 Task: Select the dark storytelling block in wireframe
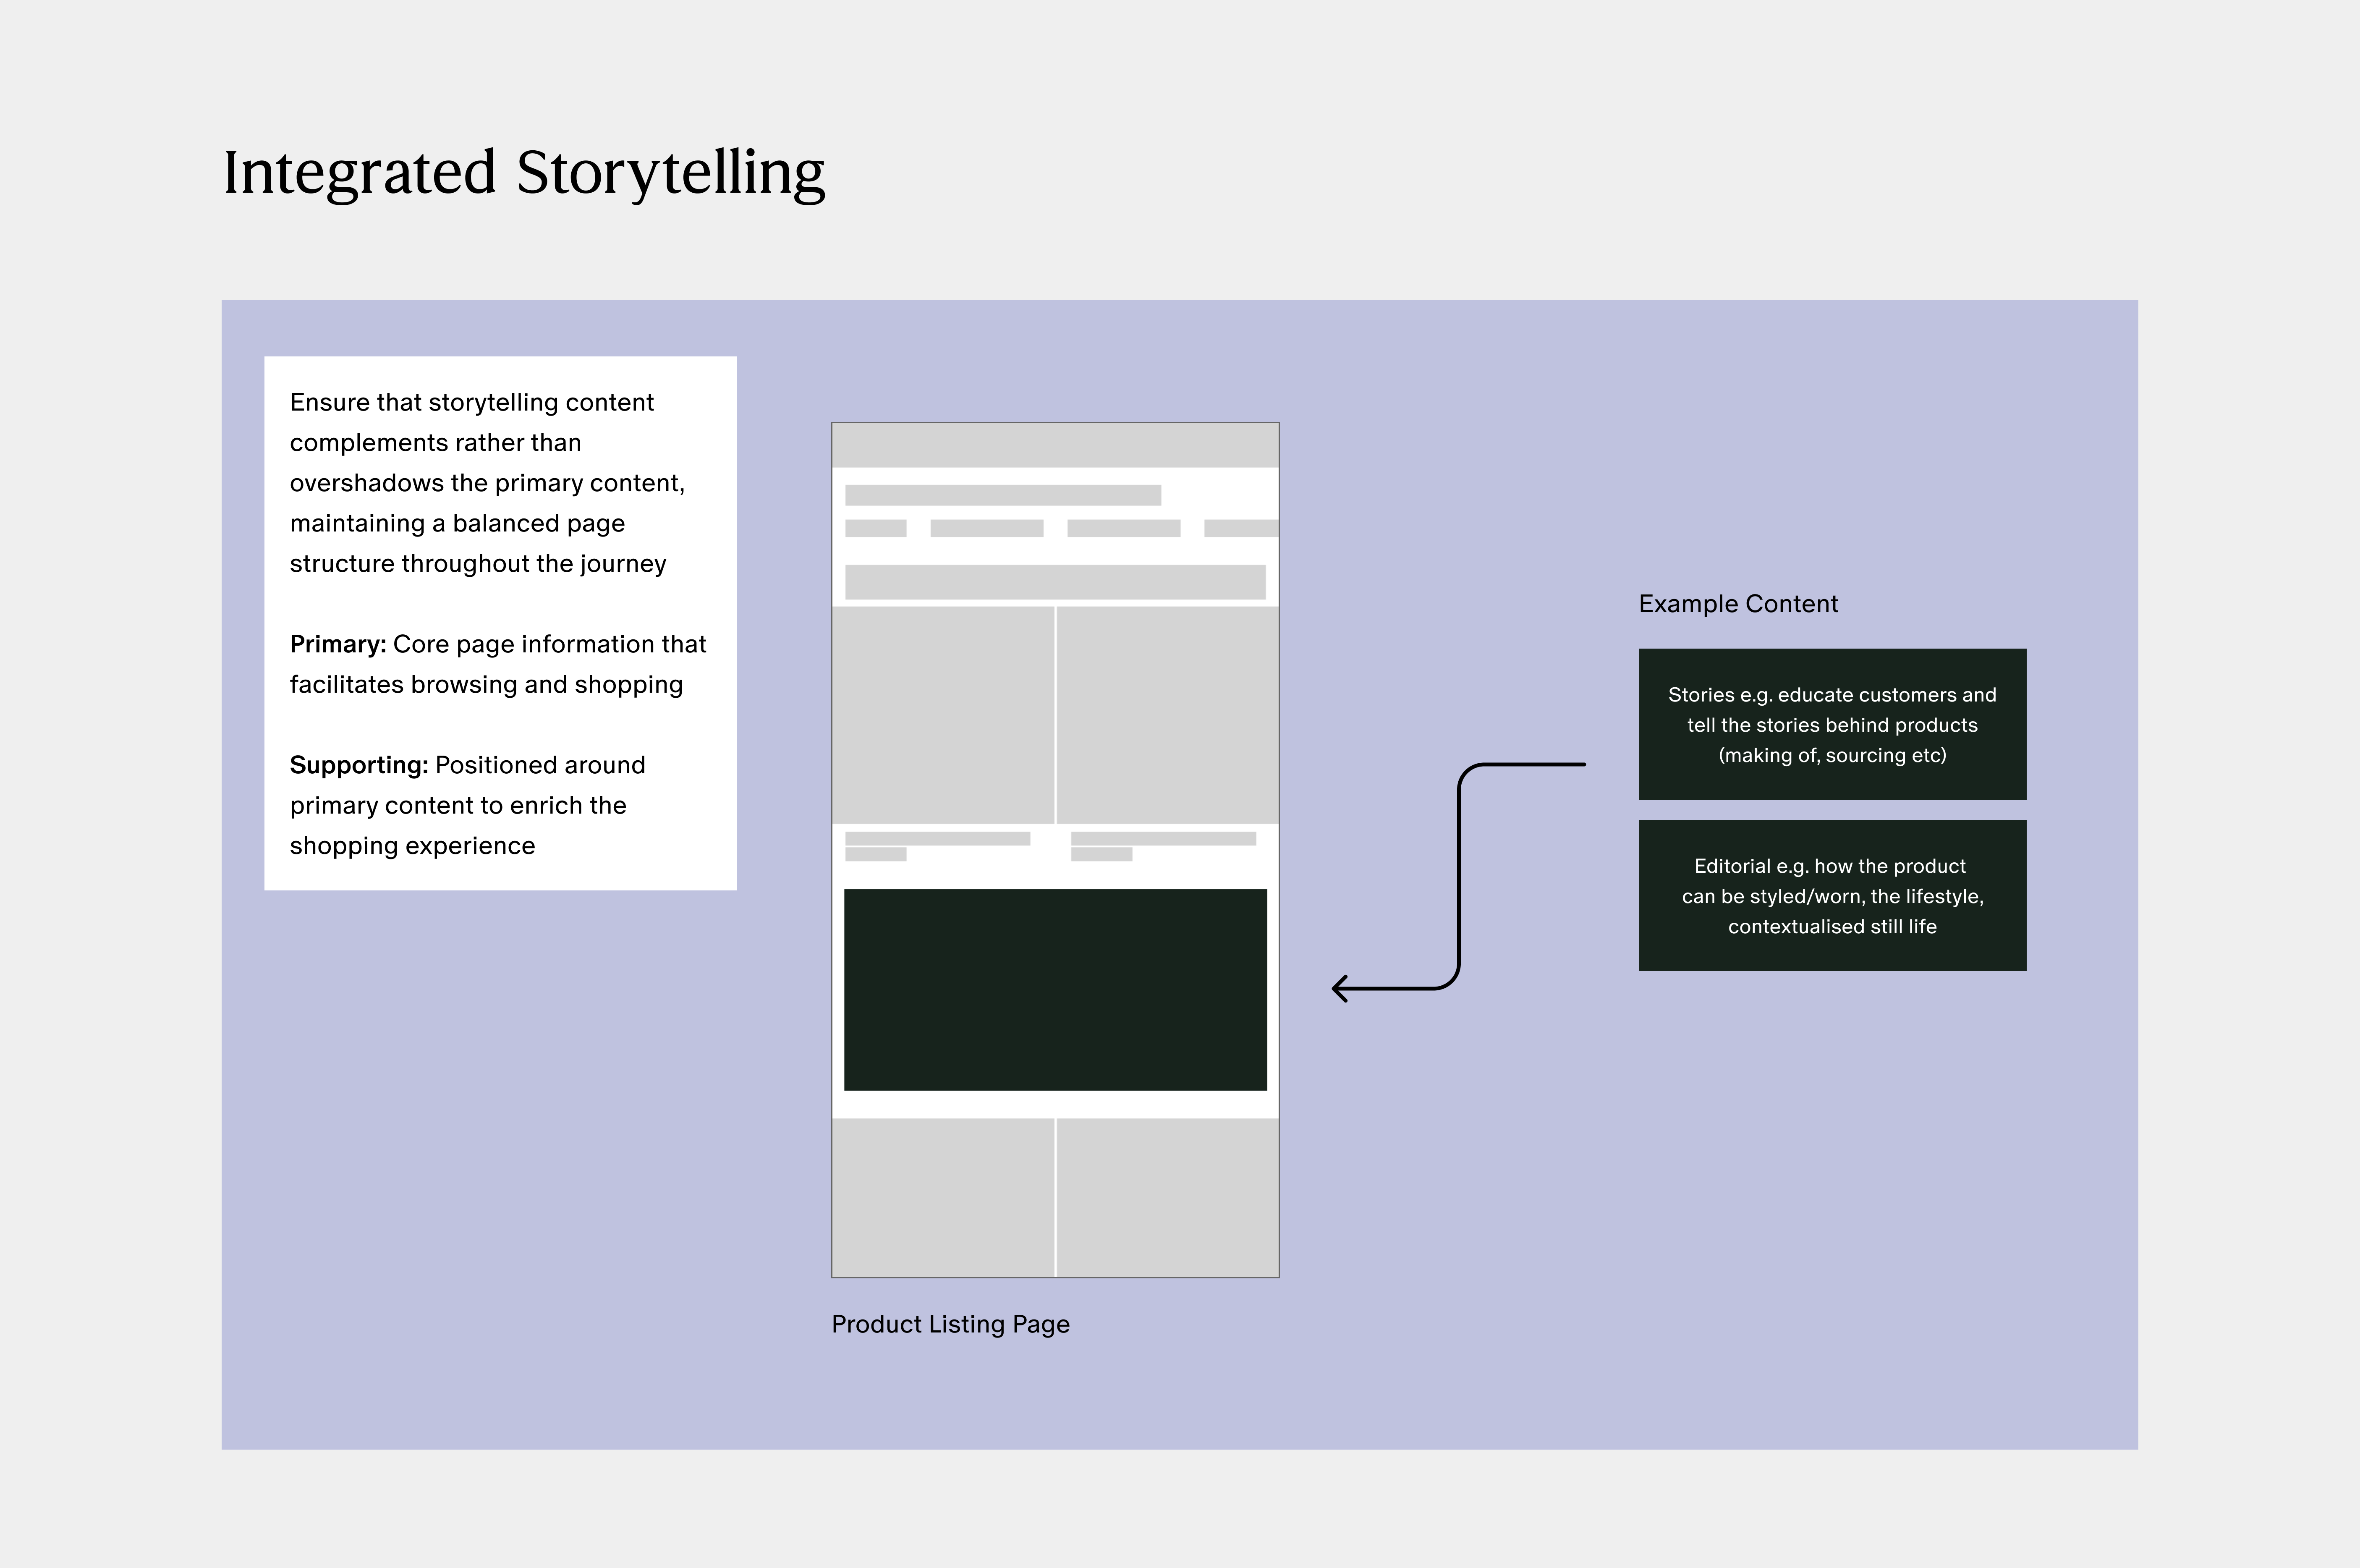click(x=1055, y=989)
